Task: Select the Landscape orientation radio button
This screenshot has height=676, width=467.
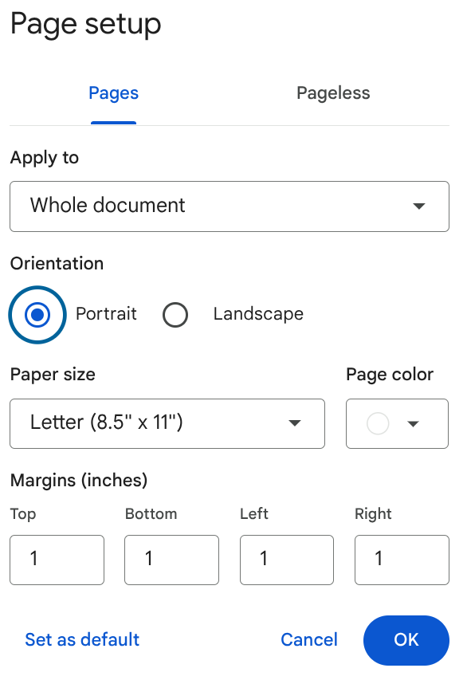Action: (x=175, y=314)
